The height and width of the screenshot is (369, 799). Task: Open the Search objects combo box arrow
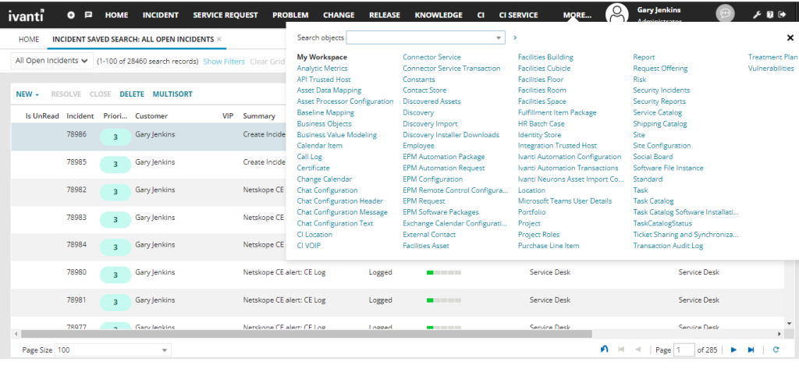499,37
